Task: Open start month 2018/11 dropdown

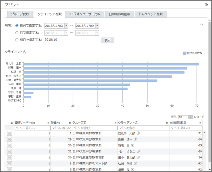Action: point(66,33)
